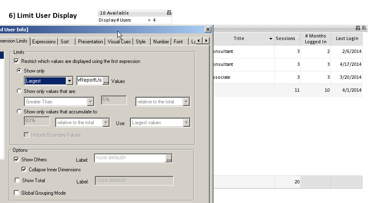Enable the Show Total checkbox
This screenshot has width=378, height=203.
(17, 180)
